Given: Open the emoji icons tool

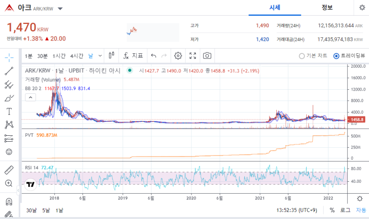Looking at the screenshot, I should tap(9, 152).
